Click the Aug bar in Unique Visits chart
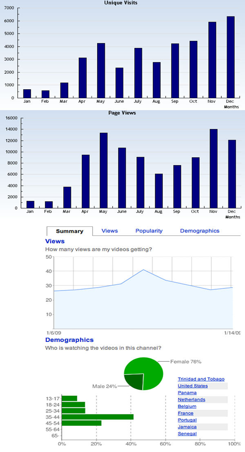245x452 pixels. point(156,80)
